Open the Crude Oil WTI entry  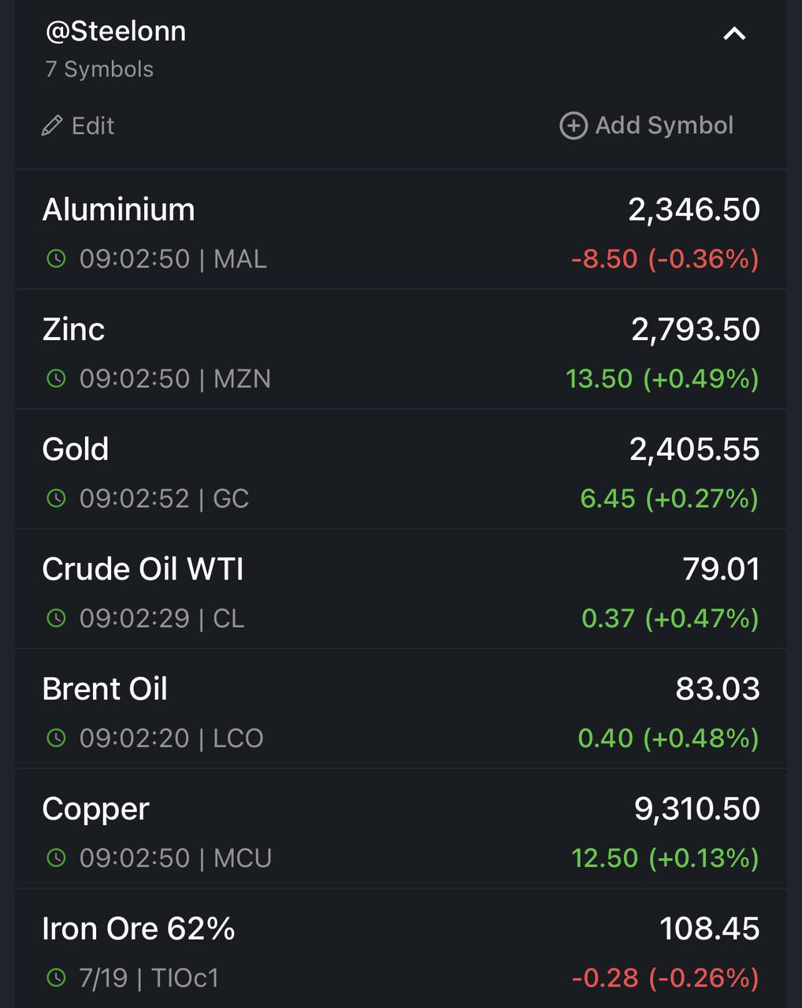(x=401, y=588)
